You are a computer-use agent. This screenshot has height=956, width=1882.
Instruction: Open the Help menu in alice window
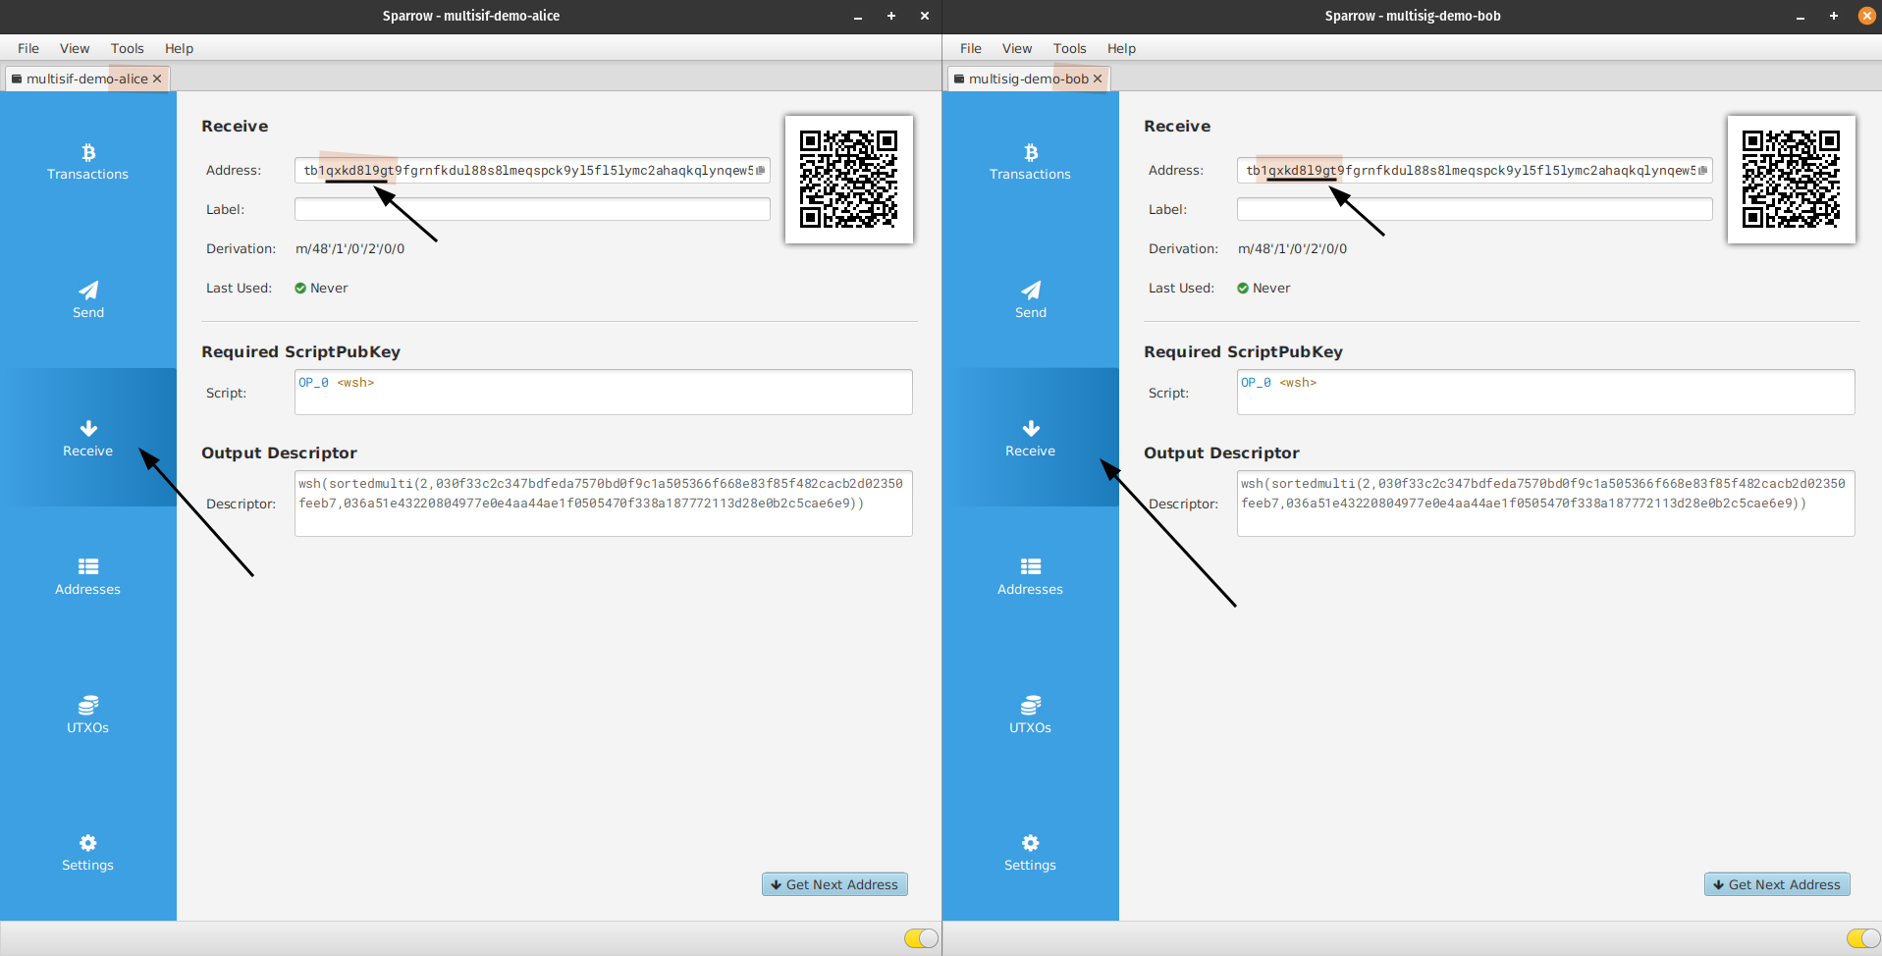click(x=179, y=48)
